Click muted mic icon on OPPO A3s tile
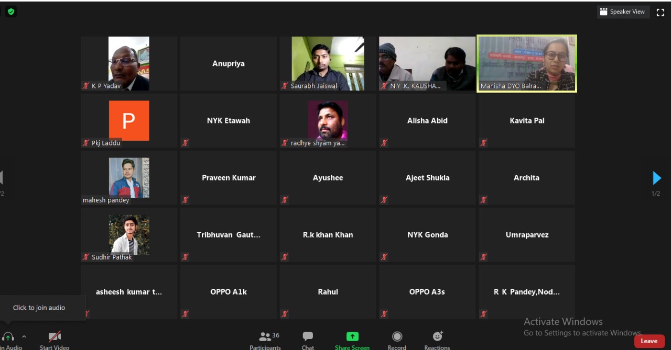This screenshot has width=671, height=350. 384,314
